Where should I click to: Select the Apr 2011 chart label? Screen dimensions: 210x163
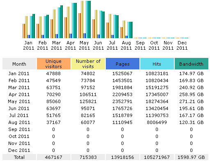(71, 46)
